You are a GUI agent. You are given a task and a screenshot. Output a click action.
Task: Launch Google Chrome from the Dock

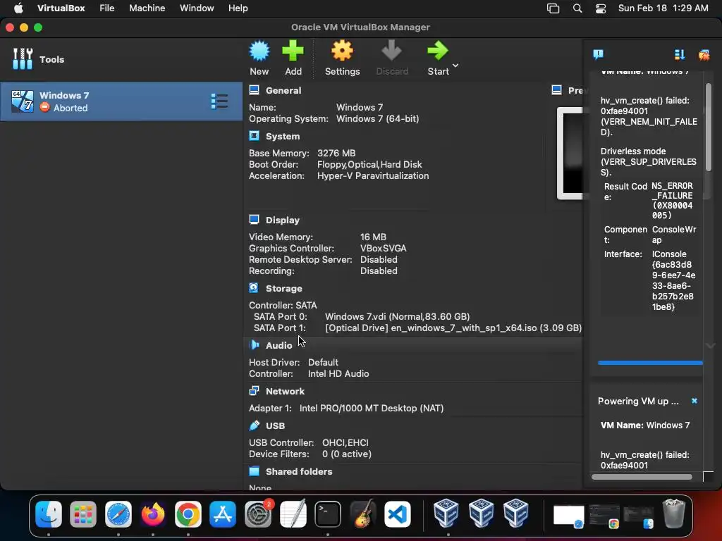coord(188,514)
